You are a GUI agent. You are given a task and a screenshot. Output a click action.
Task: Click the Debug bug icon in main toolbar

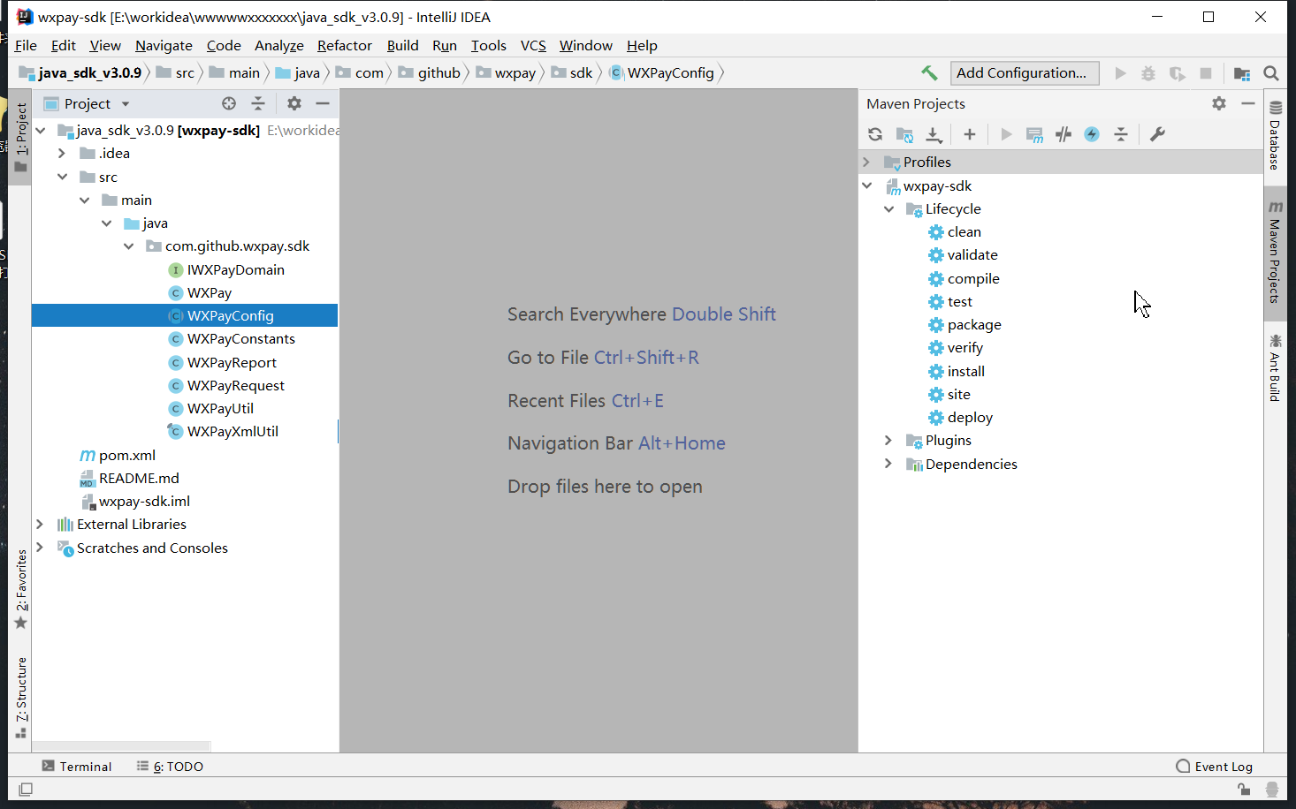pos(1148,73)
